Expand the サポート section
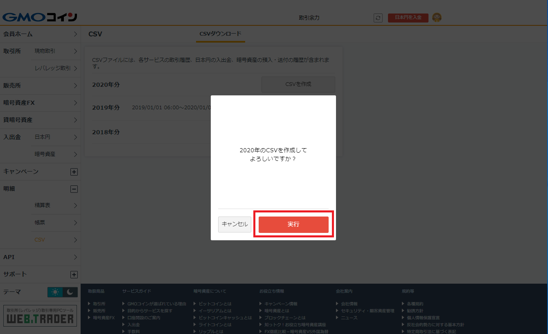The height and width of the screenshot is (334, 548). (74, 274)
